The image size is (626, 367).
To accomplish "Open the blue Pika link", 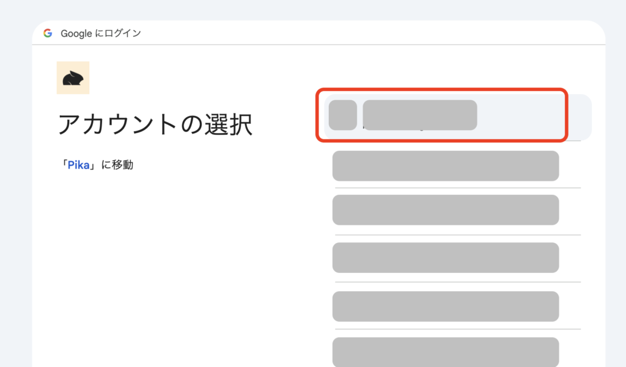I will click(78, 164).
